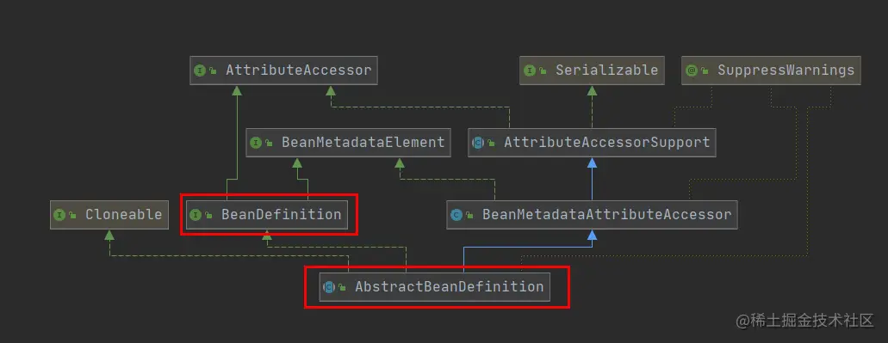The image size is (888, 343).
Task: Select the AbstractBeanDefinition node label
Action: click(449, 287)
